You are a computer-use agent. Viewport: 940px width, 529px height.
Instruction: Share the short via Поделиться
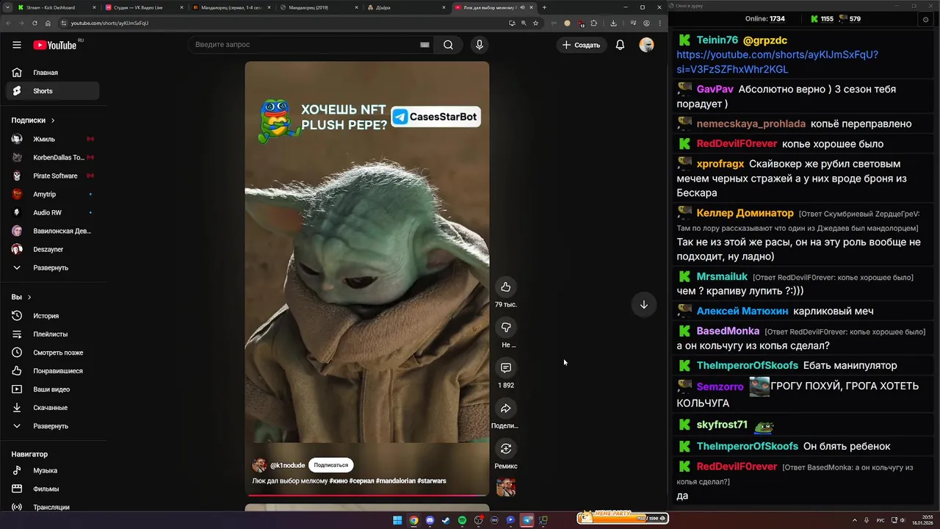pos(505,408)
